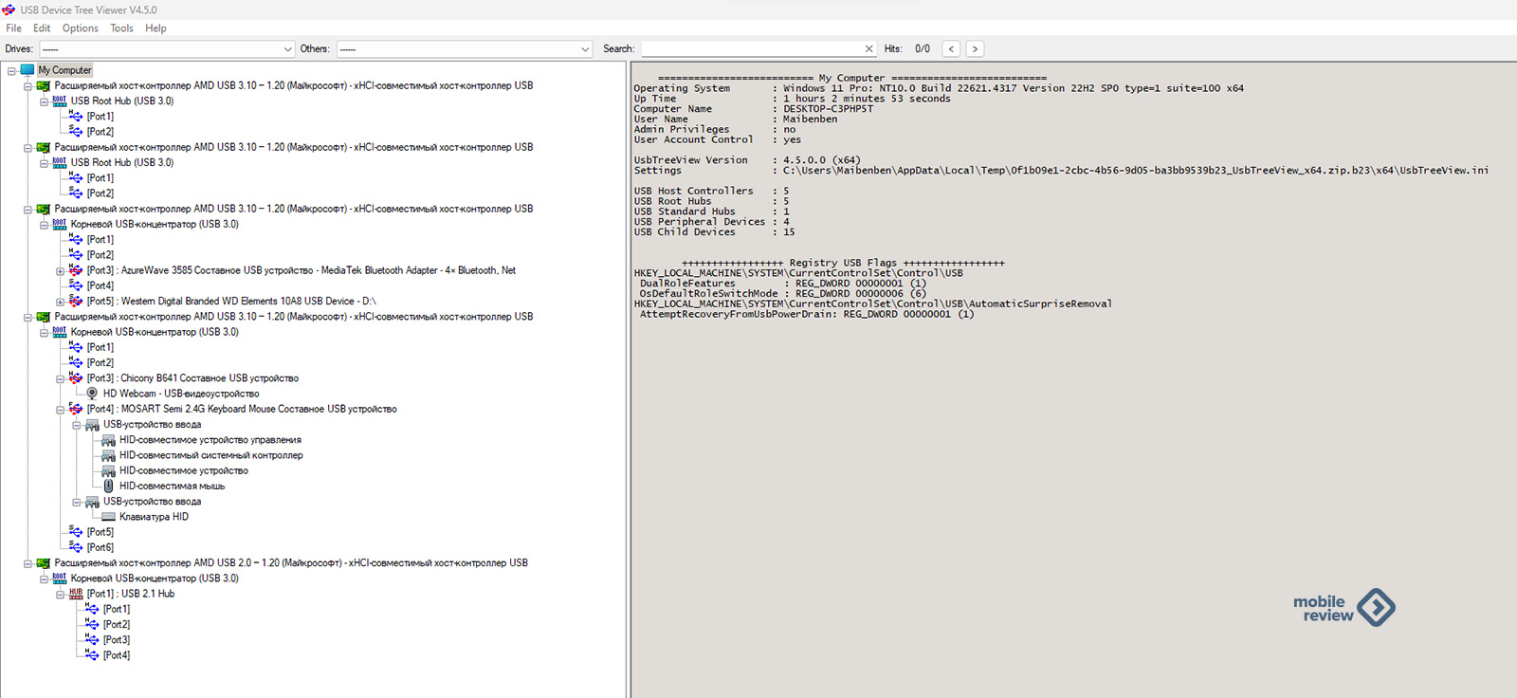Click icon of HID-совместимый системный контроллер

[108, 456]
